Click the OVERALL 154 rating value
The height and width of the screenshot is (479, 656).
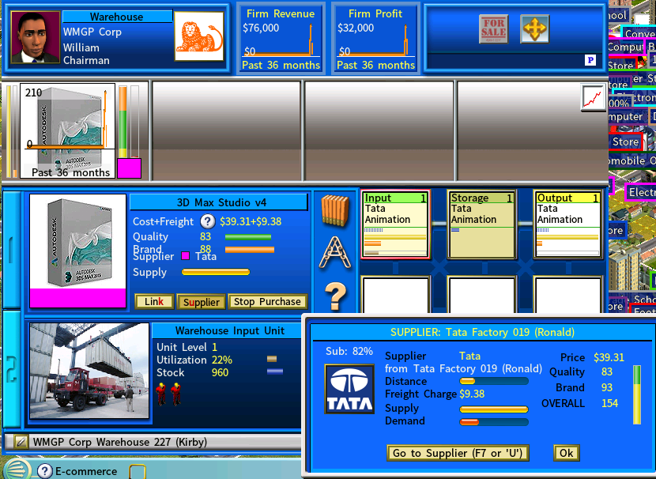609,403
